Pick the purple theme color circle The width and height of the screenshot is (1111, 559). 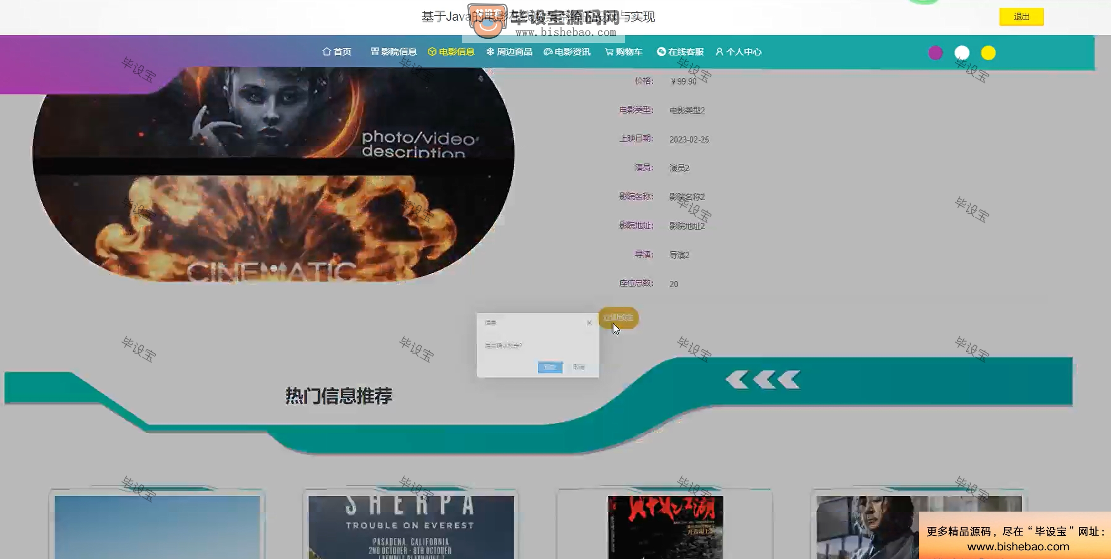pos(935,53)
